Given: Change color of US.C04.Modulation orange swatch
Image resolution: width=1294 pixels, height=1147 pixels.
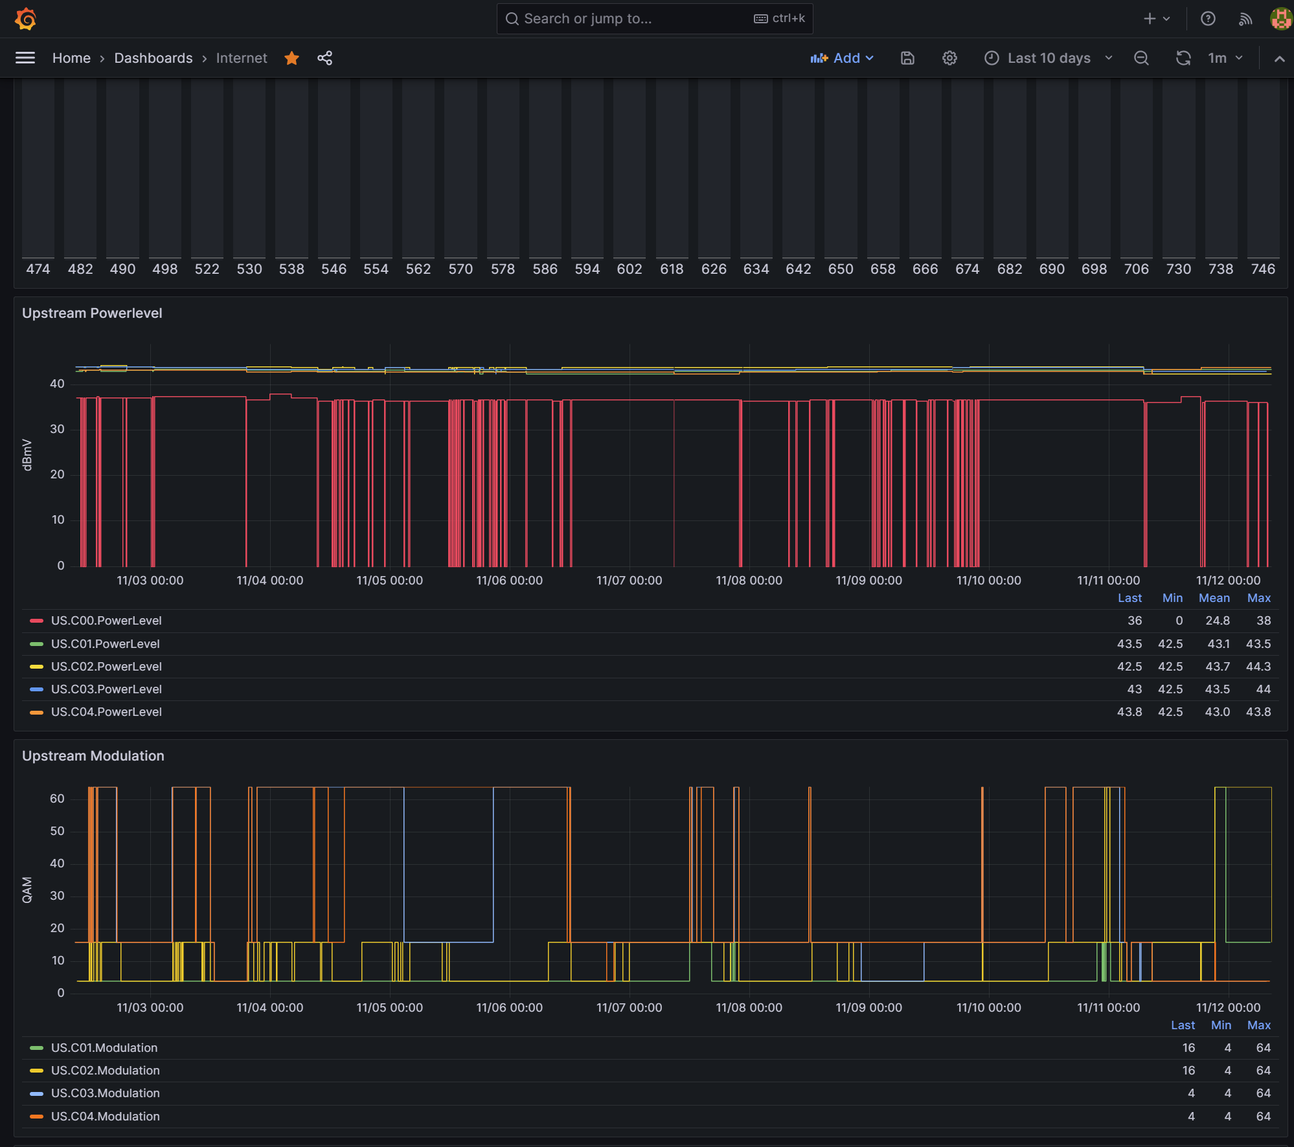Looking at the screenshot, I should (37, 1117).
